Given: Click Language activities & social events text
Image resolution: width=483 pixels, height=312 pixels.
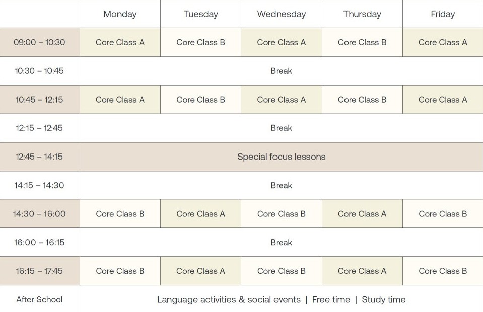Looking at the screenshot, I should point(229,299).
